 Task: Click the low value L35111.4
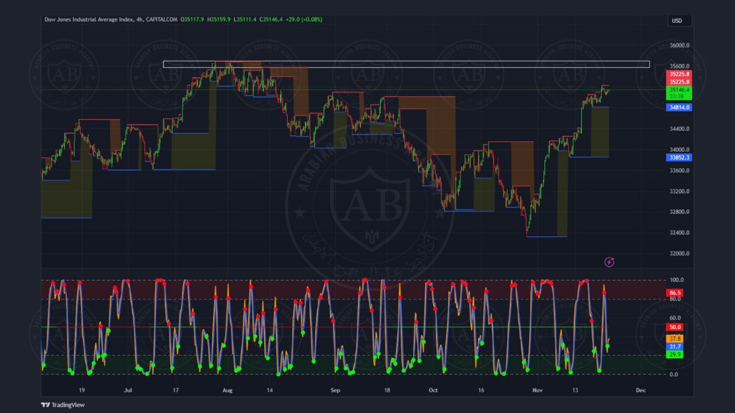(x=245, y=20)
